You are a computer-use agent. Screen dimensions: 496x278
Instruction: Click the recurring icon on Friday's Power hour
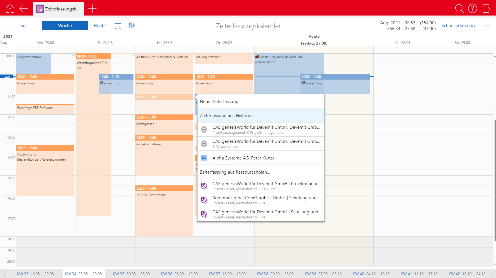[x=303, y=83]
